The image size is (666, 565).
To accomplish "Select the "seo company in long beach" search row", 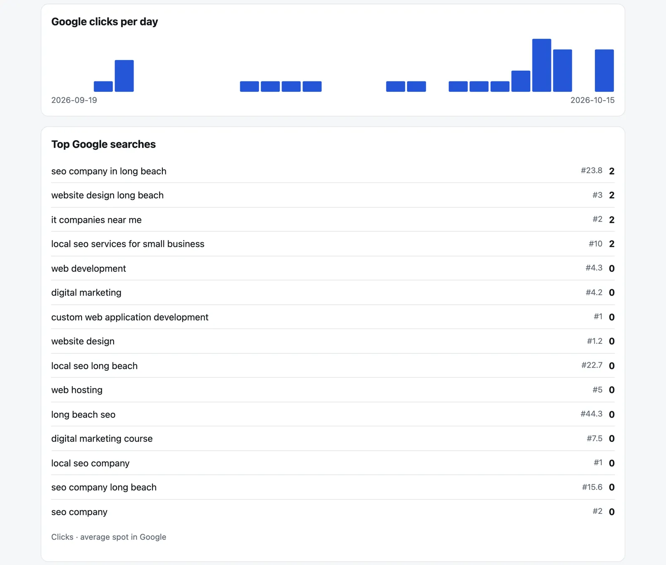I will [x=333, y=171].
